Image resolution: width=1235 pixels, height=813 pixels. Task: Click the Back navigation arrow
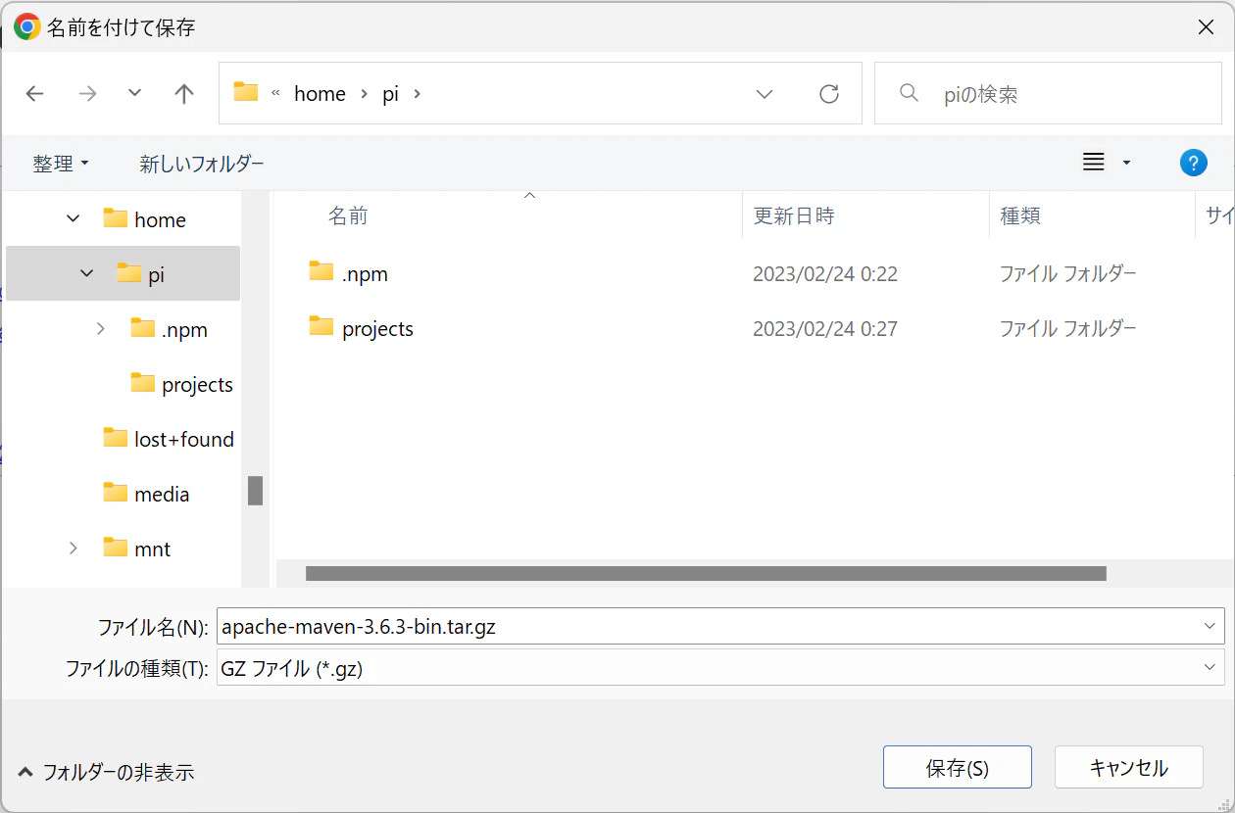[35, 93]
